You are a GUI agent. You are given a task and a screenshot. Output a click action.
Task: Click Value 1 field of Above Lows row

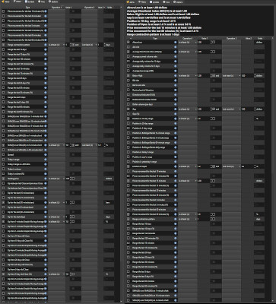pos(204,43)
